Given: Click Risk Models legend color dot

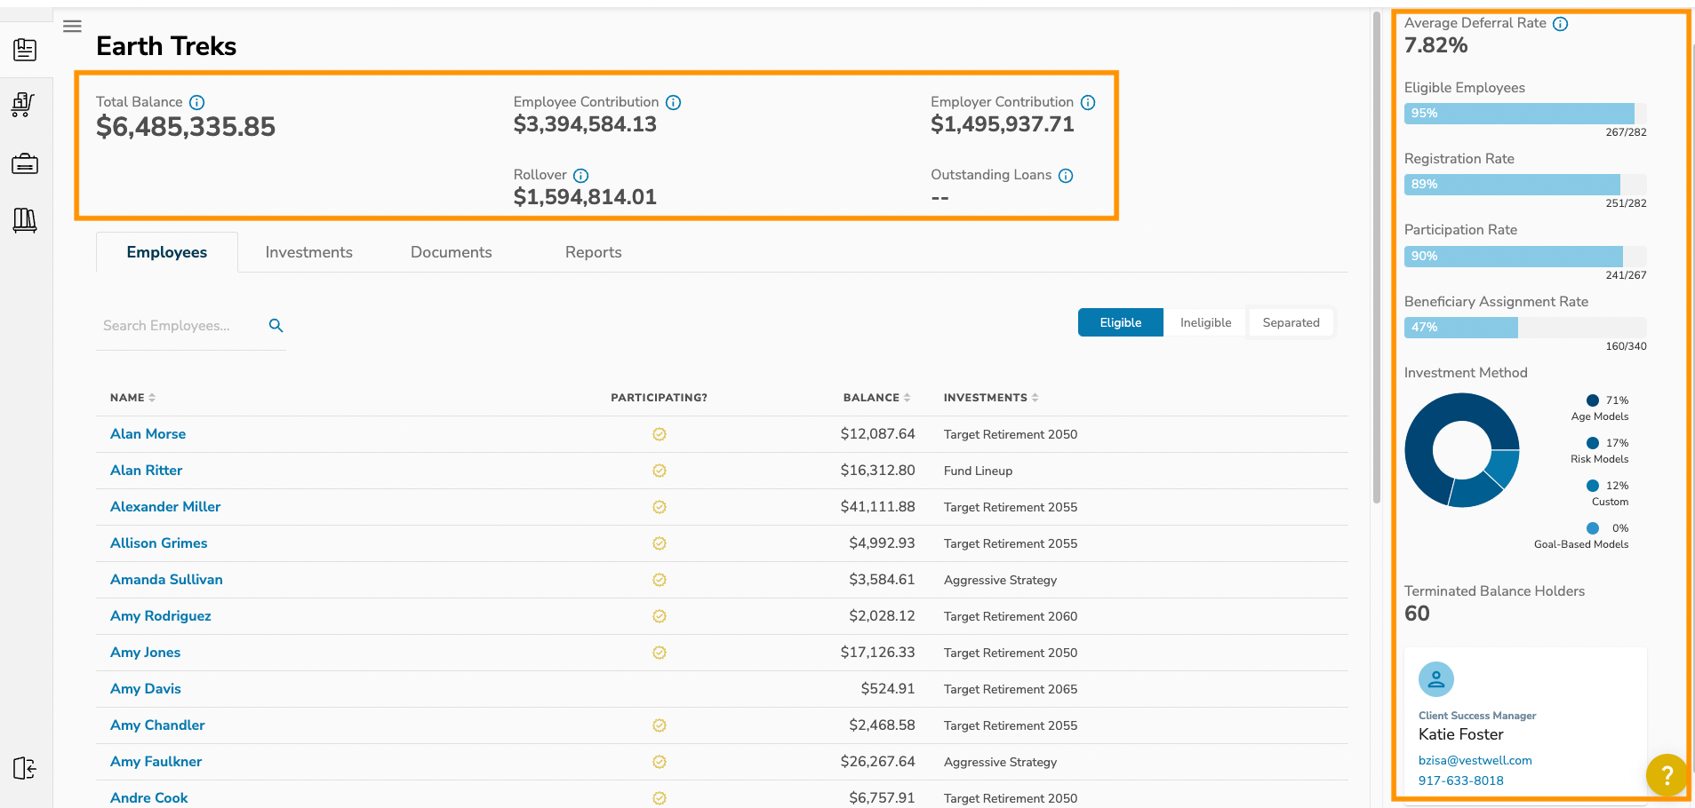Looking at the screenshot, I should click(x=1593, y=443).
